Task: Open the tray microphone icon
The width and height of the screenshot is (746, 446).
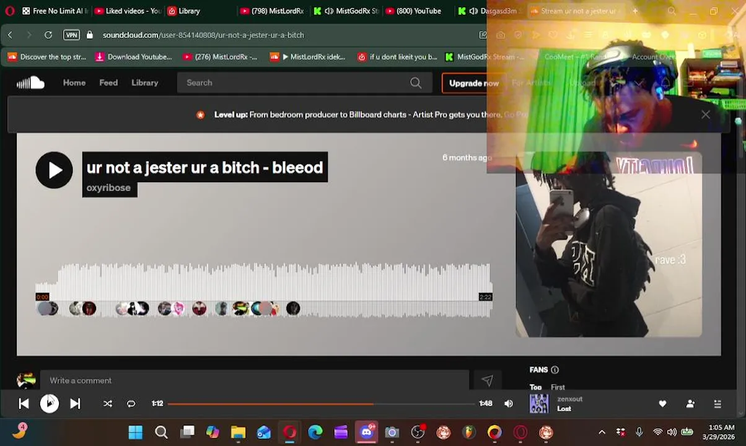Action: [x=639, y=432]
